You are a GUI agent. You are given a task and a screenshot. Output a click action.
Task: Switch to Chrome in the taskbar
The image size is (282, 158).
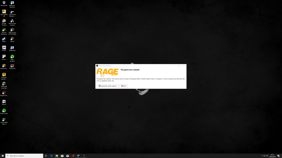(x=78, y=156)
